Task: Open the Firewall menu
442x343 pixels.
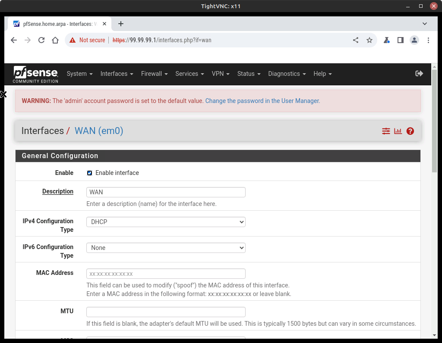Action: [x=154, y=74]
